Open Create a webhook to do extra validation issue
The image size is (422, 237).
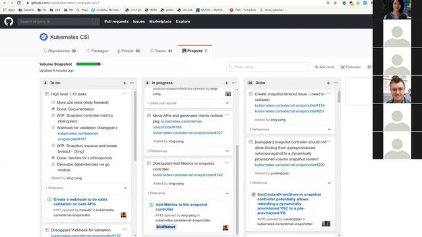click(80, 201)
